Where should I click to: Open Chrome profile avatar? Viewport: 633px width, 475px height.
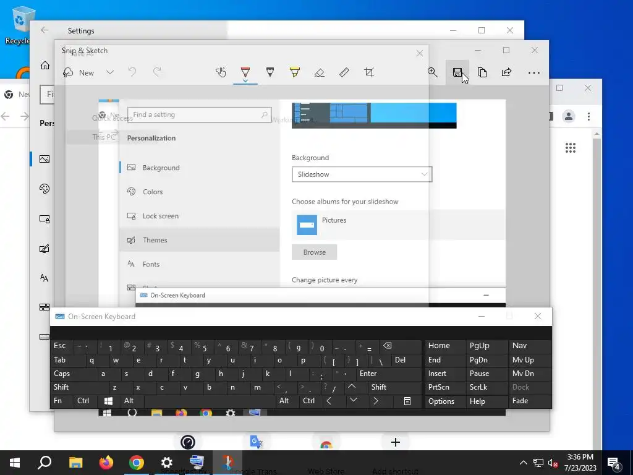point(569,116)
